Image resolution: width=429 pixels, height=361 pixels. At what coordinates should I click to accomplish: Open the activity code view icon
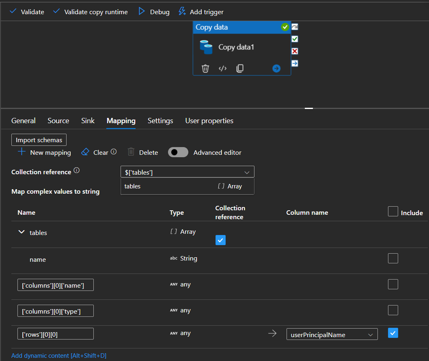(222, 68)
